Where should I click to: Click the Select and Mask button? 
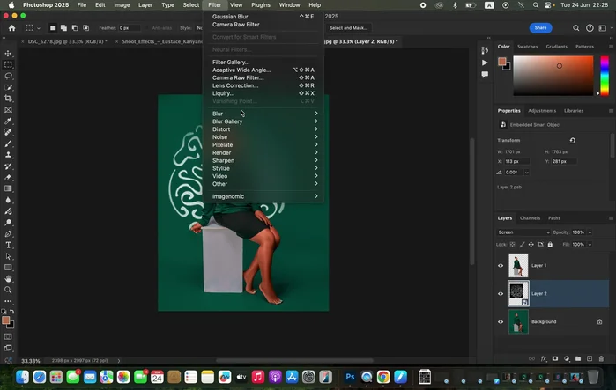click(x=348, y=28)
